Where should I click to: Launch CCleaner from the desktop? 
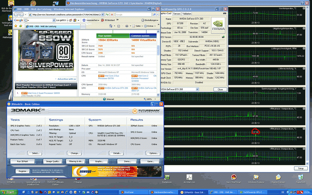[78, 180]
